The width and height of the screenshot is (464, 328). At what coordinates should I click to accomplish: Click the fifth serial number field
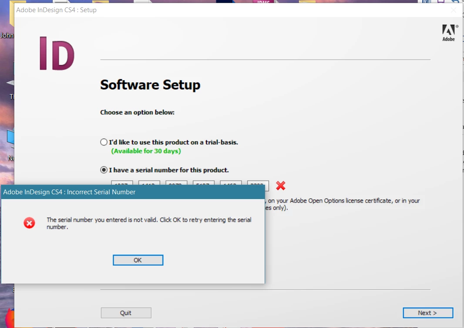231,183
